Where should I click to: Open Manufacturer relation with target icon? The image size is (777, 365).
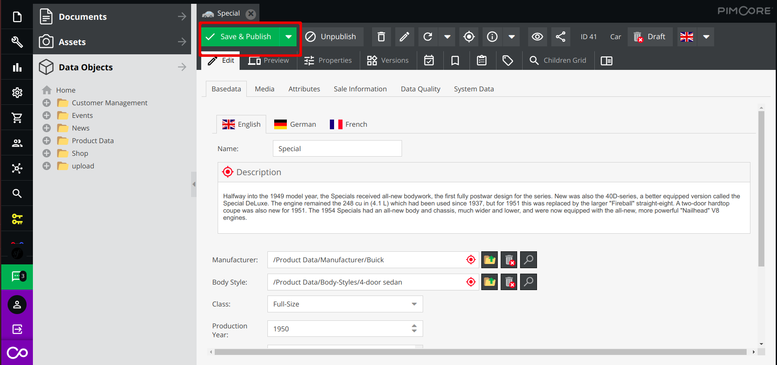(x=471, y=260)
